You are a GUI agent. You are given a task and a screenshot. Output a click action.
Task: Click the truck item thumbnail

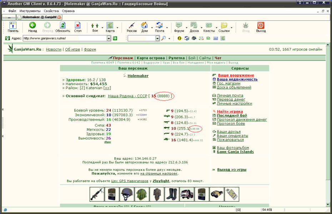(x=187, y=194)
